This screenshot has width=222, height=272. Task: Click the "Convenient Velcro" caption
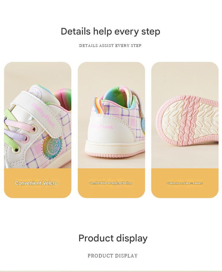pos(36,183)
